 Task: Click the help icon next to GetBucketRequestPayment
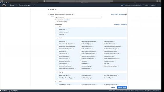coord(97,41)
